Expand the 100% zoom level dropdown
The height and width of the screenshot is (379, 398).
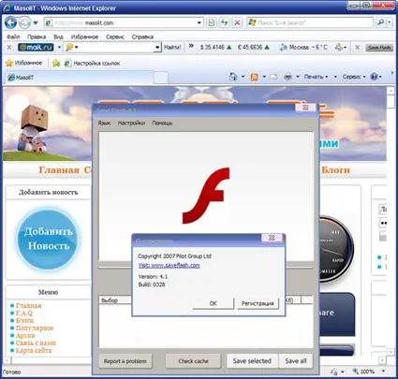[383, 372]
